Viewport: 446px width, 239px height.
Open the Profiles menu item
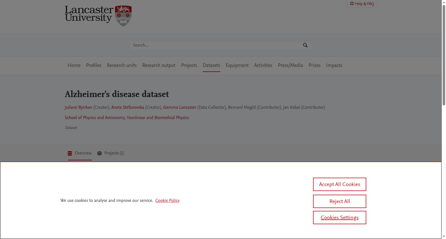94,65
